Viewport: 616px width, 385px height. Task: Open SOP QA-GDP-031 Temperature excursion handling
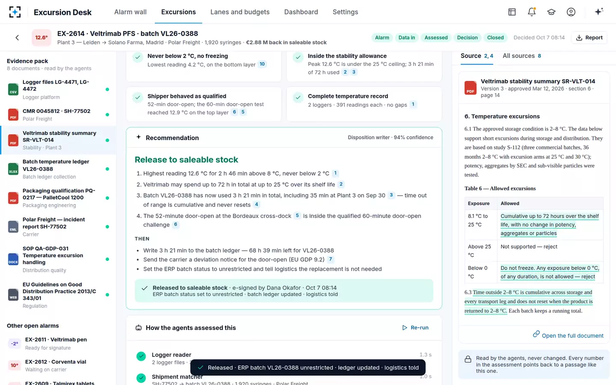pos(58,259)
